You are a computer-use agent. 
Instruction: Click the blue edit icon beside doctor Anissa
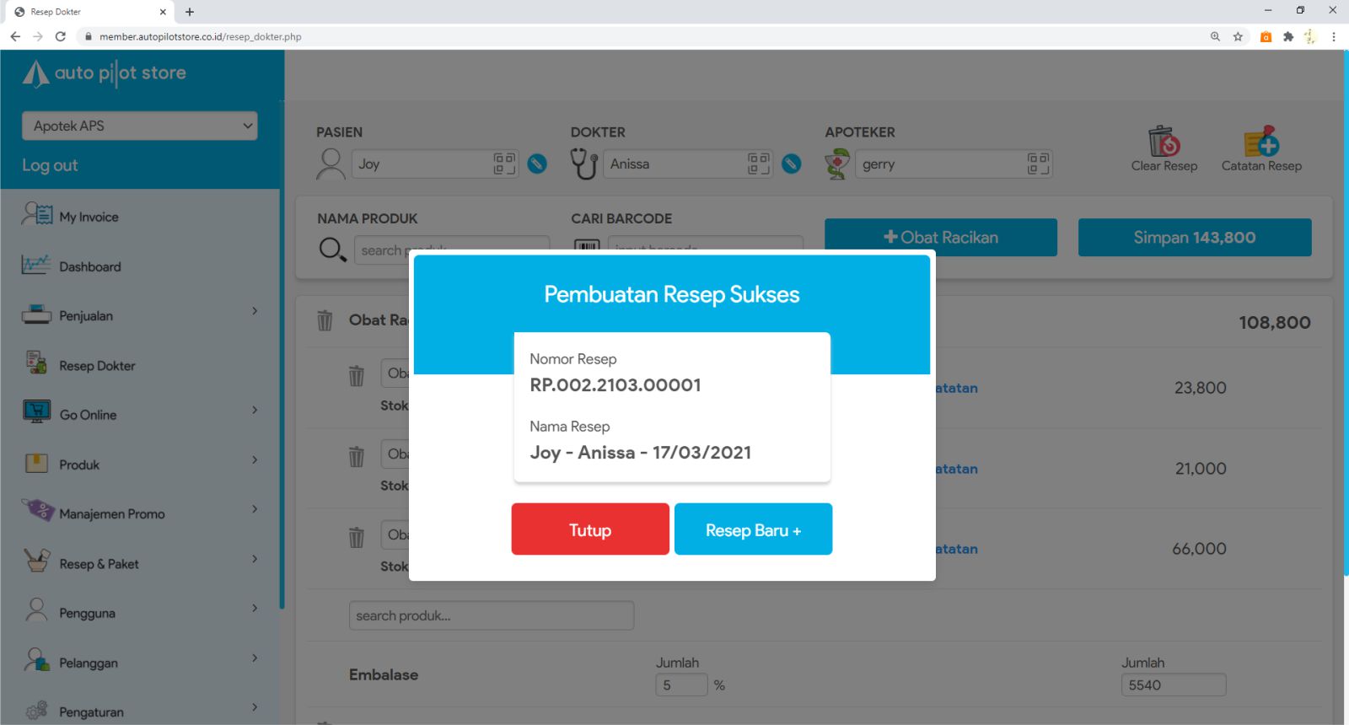pyautogui.click(x=791, y=164)
